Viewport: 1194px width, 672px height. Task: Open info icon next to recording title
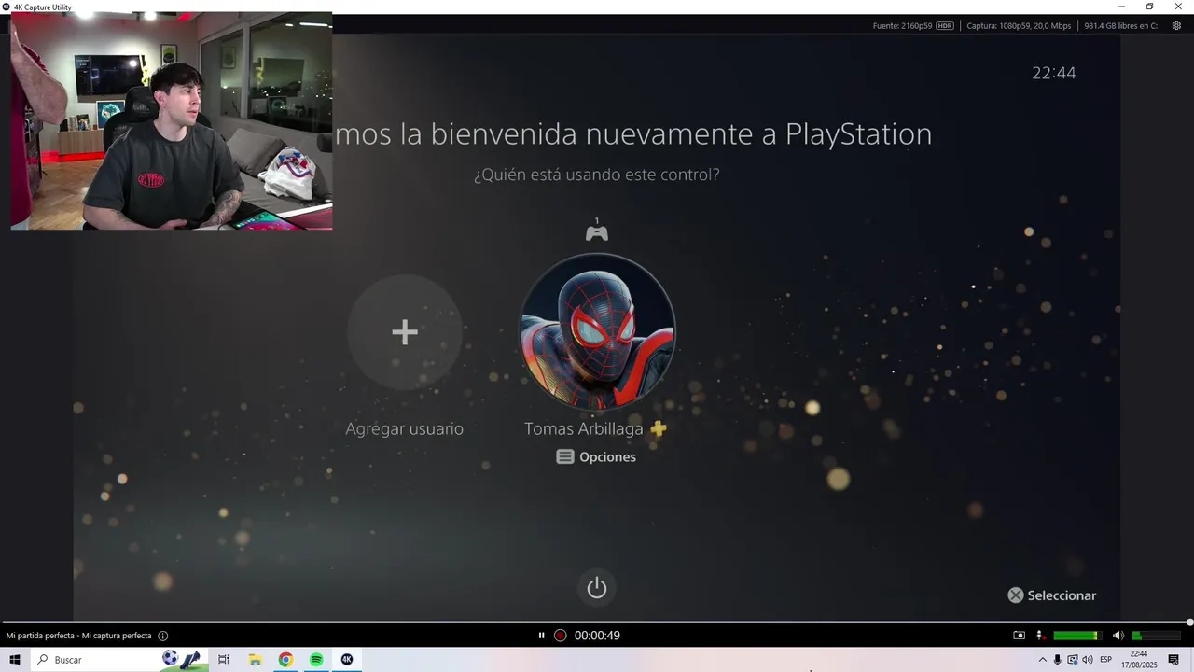point(162,636)
